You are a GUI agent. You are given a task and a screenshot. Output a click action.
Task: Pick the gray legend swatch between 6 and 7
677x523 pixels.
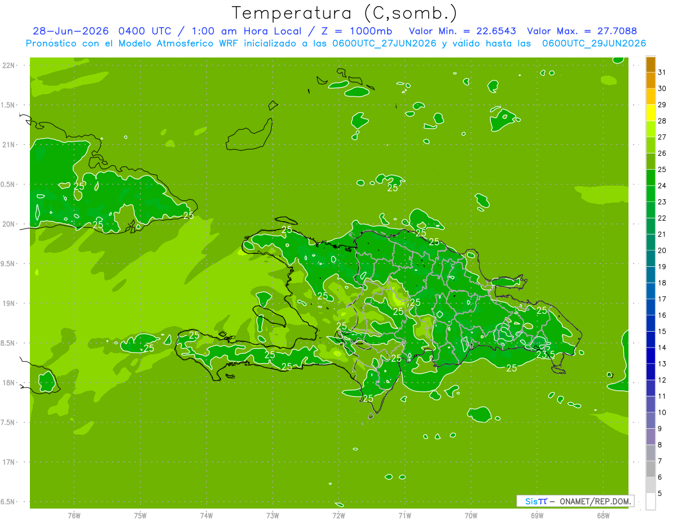pyautogui.click(x=650, y=469)
